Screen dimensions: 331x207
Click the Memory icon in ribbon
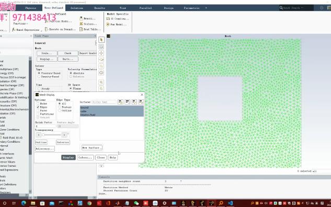81,18
